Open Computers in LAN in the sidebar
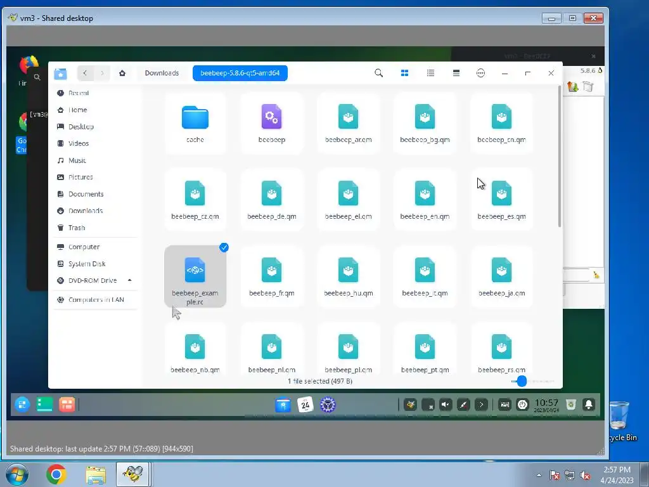This screenshot has height=487, width=649. point(95,299)
